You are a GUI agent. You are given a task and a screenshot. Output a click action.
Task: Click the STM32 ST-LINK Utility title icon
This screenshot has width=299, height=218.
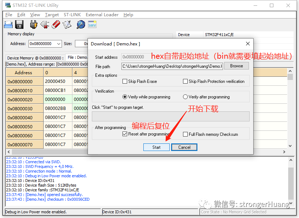8,5
